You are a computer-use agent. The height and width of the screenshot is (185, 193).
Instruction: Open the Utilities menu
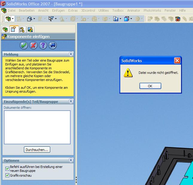(104, 10)
